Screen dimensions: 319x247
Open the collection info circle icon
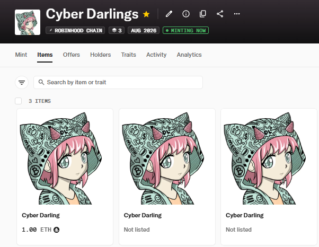click(186, 14)
